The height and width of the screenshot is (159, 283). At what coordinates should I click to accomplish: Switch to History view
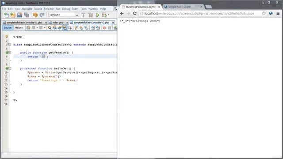19,27
